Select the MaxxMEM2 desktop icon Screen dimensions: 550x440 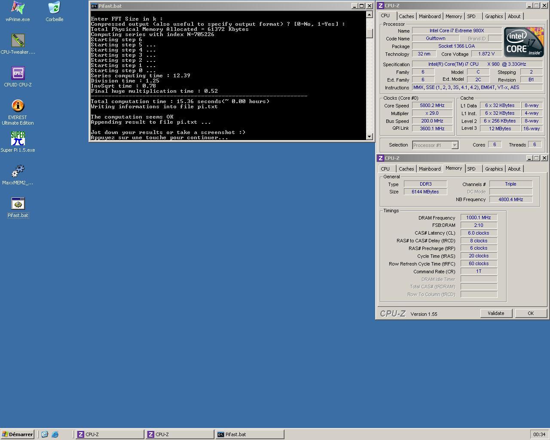pos(18,175)
